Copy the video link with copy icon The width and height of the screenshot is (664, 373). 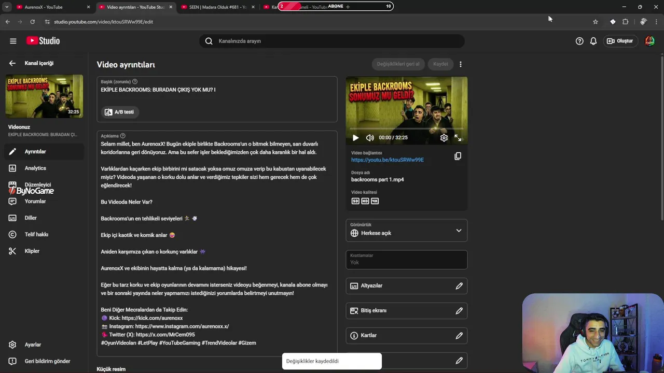coord(458,156)
